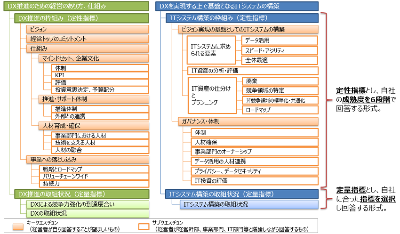
Task: Select the 'スピード・アジリティ' box
Action: [280, 50]
